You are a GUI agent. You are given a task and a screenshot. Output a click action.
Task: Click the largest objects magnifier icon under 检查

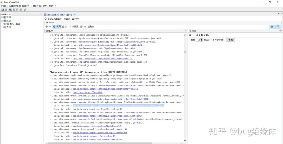(x=190, y=35)
